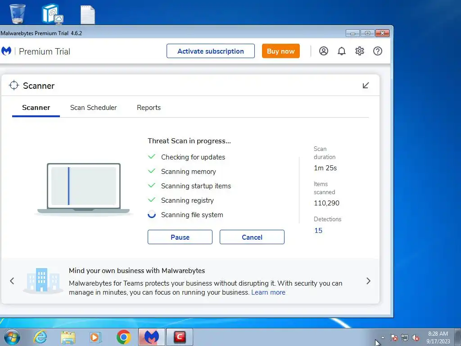
Task: Open the Windows Start menu
Action: (x=12, y=337)
